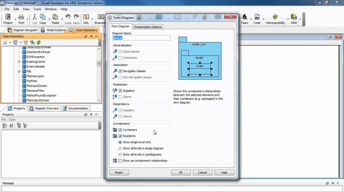Open the Window menu

[51, 9]
